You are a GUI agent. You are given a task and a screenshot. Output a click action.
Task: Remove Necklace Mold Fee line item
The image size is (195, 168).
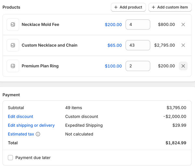(x=183, y=24)
